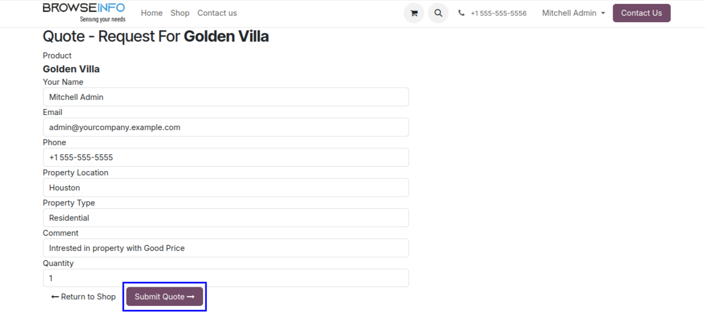
Task: Open the shopping cart icon
Action: coord(414,13)
